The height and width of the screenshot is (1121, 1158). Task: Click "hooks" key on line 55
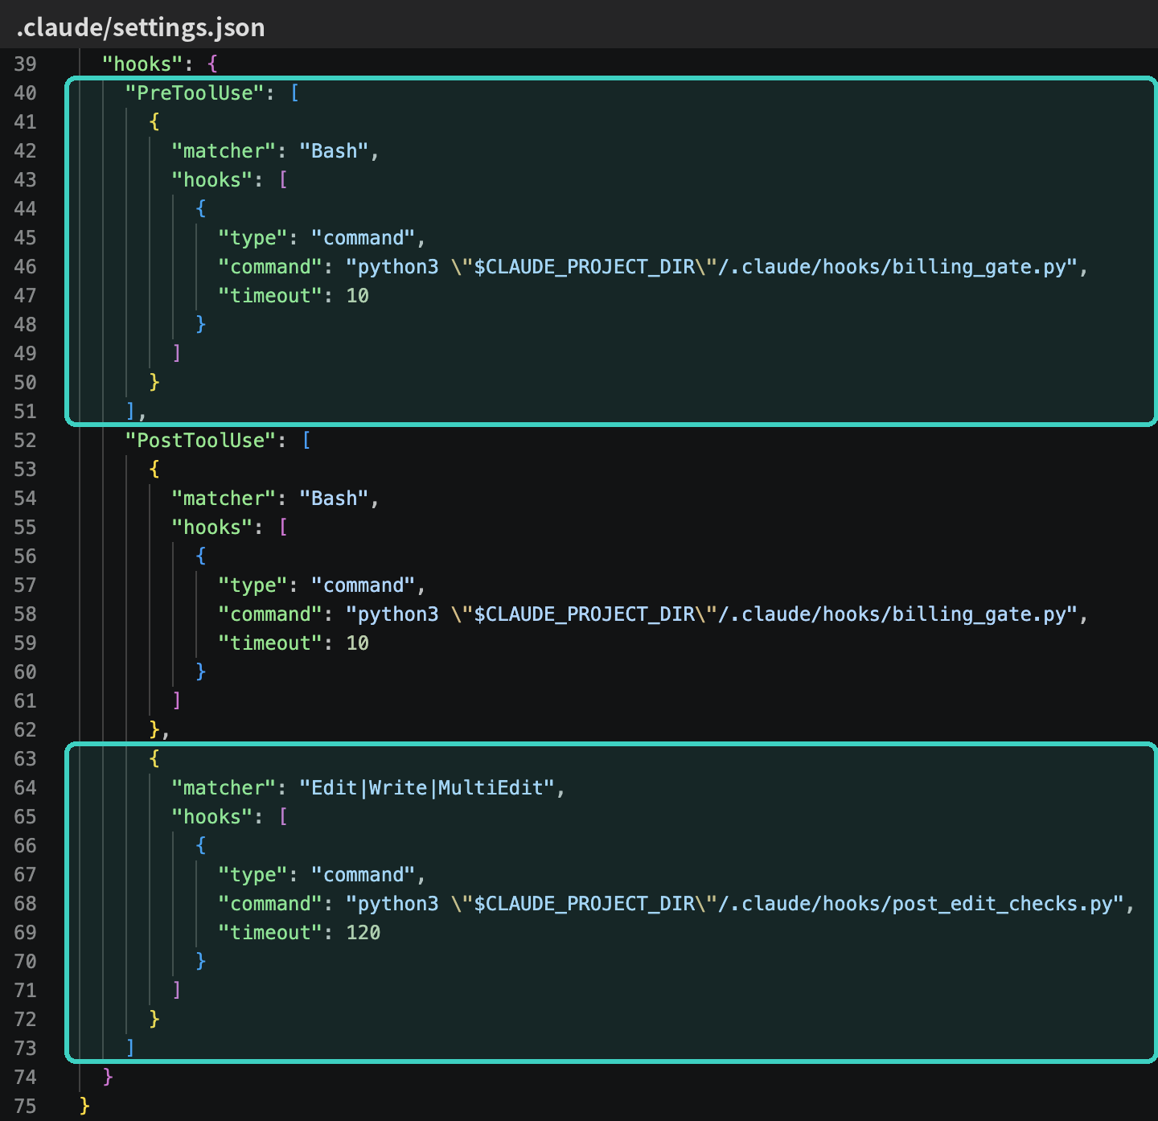pos(212,528)
